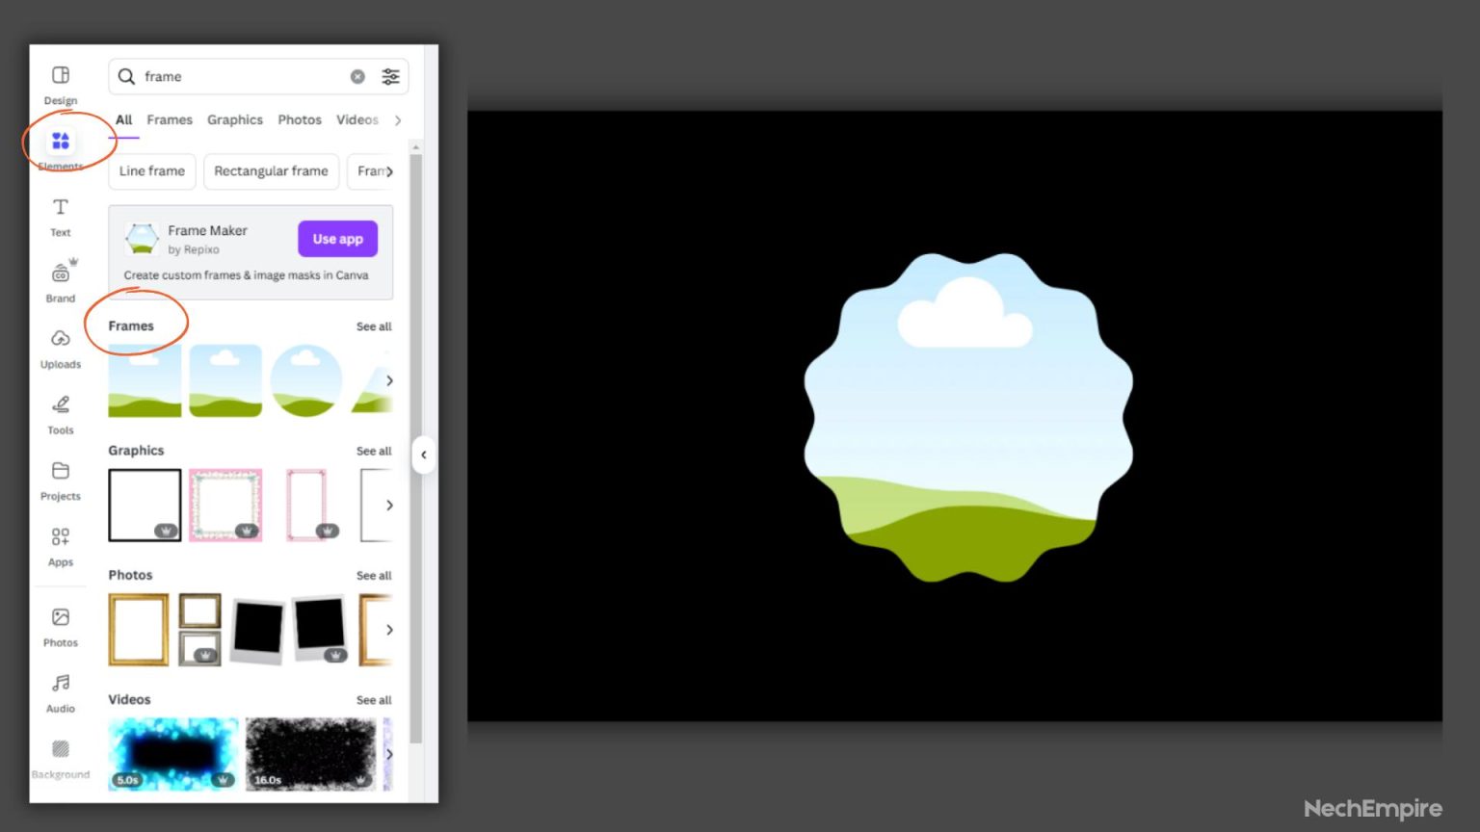Collapse the elements side panel
Screen dimensions: 1480x832
423,455
